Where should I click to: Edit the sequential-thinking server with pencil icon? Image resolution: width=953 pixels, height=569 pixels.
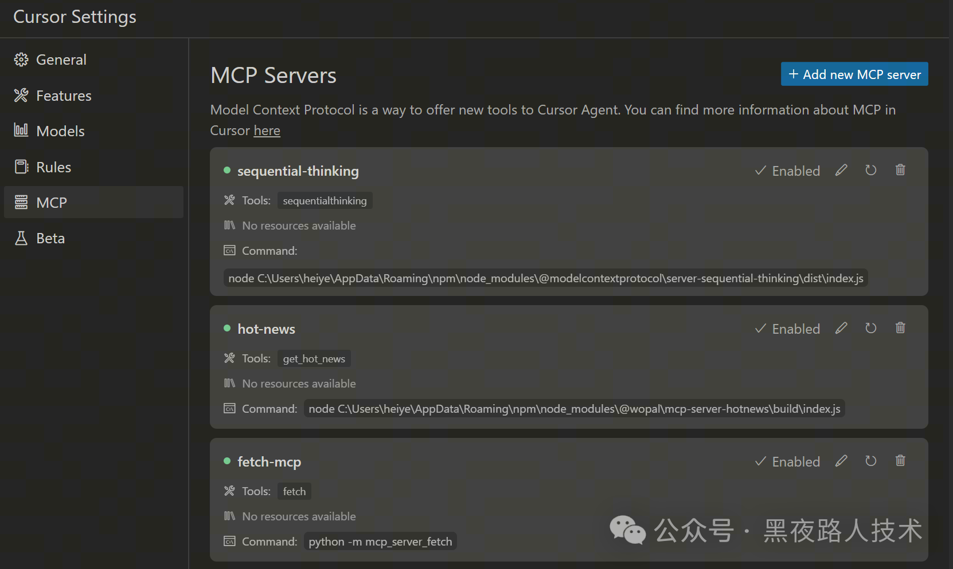[x=841, y=170]
